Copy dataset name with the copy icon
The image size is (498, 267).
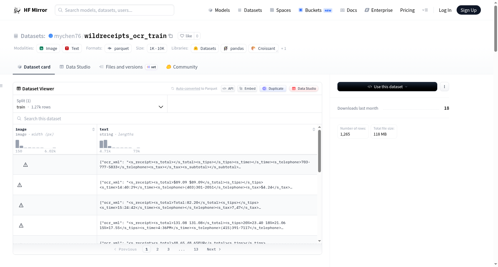pos(171,36)
